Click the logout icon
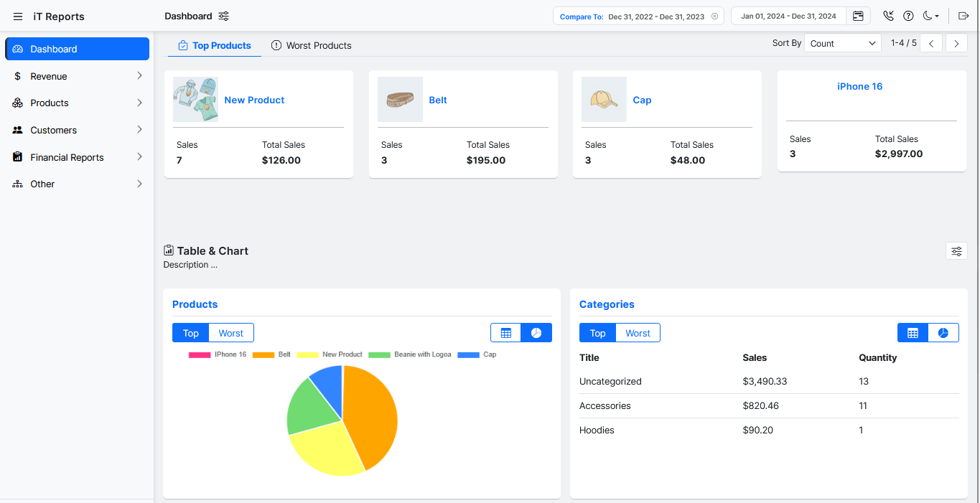Screen dimensions: 980x503 [x=963, y=17]
